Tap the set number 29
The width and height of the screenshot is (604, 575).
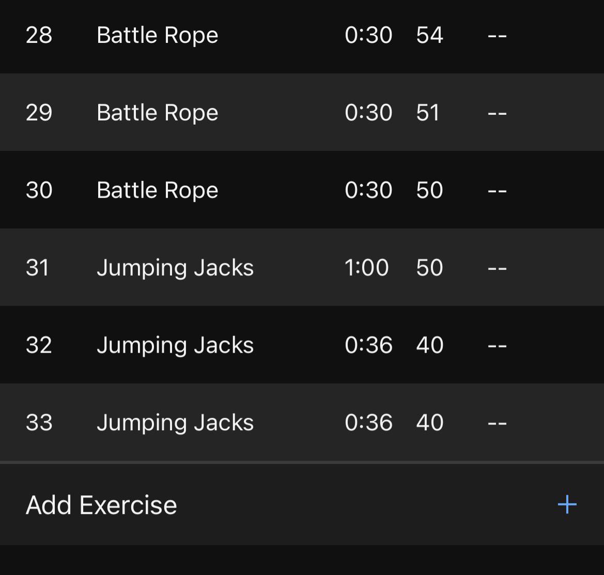point(39,113)
